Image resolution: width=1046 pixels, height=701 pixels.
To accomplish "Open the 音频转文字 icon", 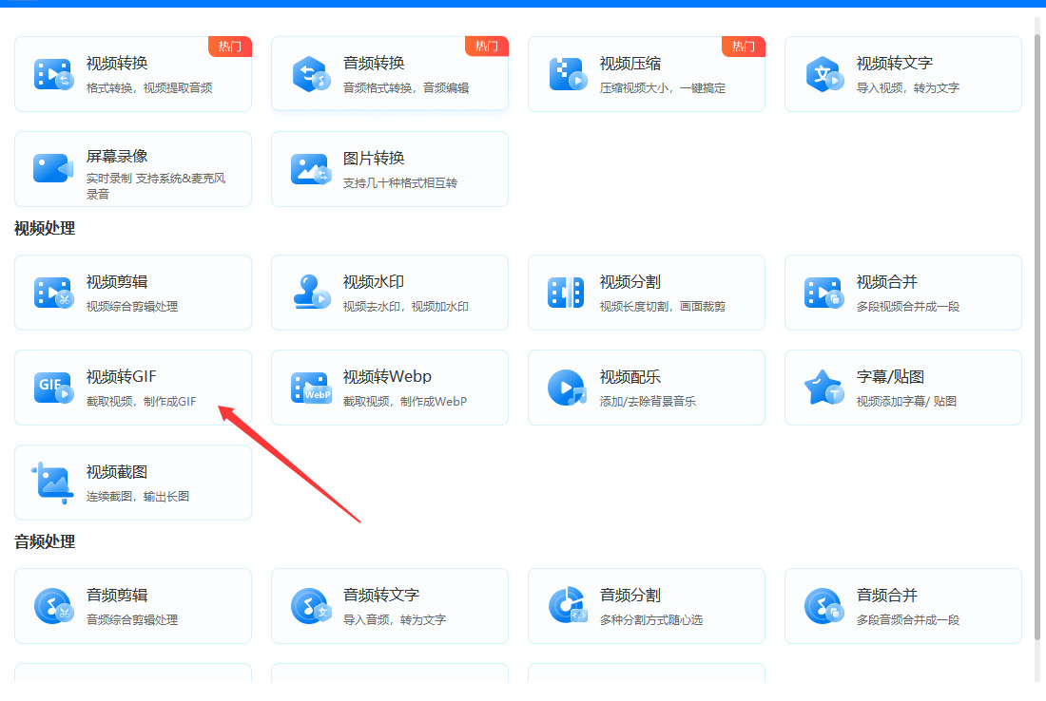I will 311,606.
